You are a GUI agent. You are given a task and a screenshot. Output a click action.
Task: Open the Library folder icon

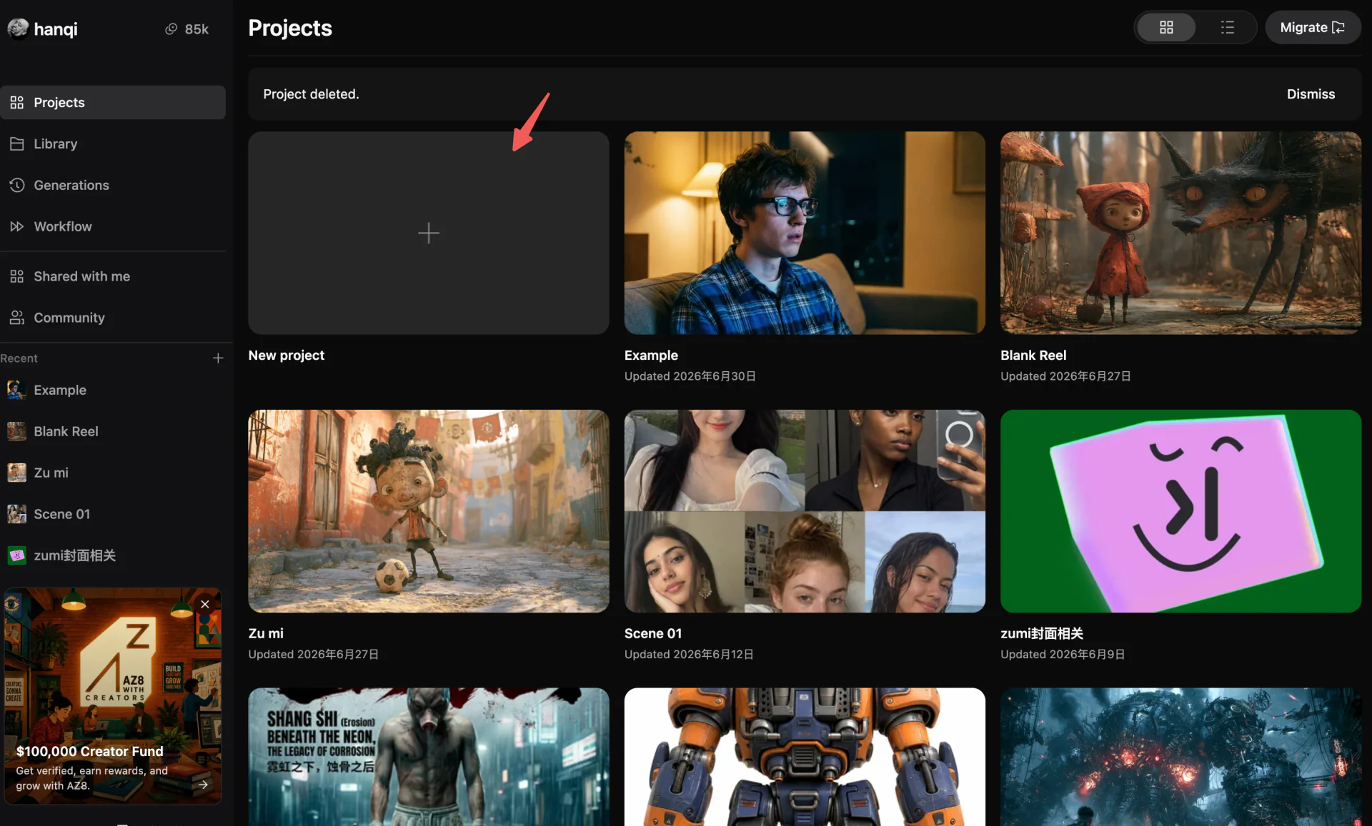tap(17, 144)
